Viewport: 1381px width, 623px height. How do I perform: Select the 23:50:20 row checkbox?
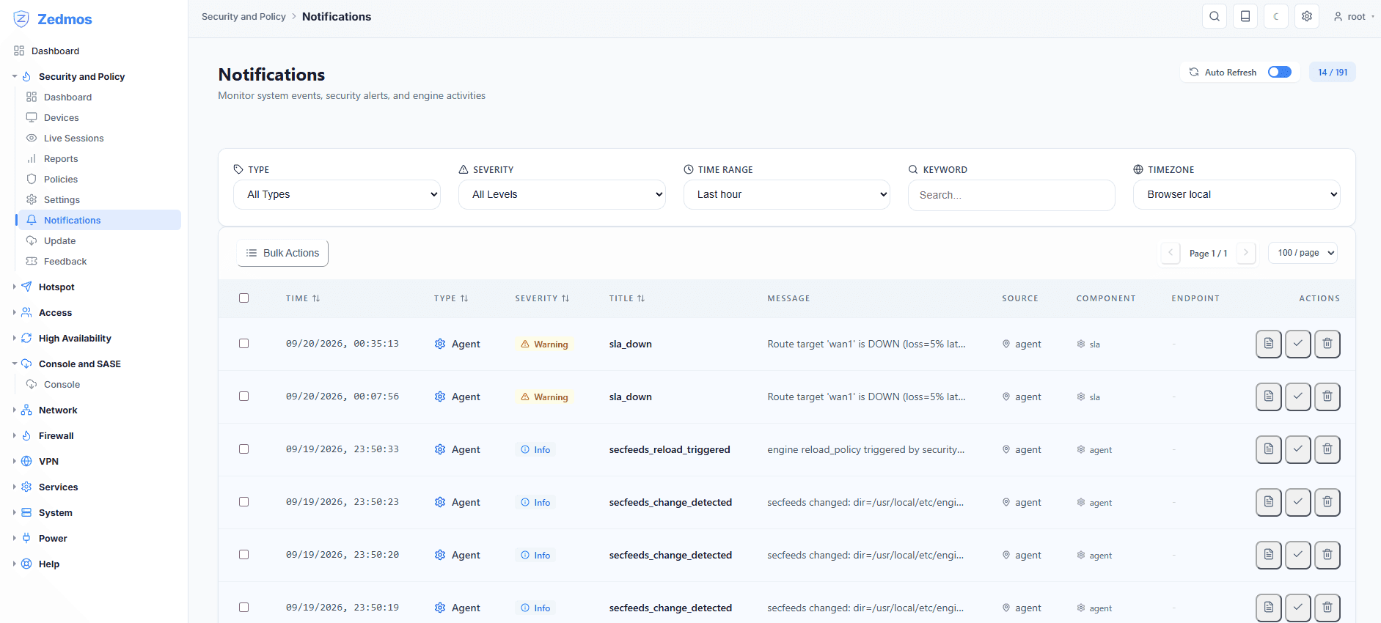click(x=244, y=555)
